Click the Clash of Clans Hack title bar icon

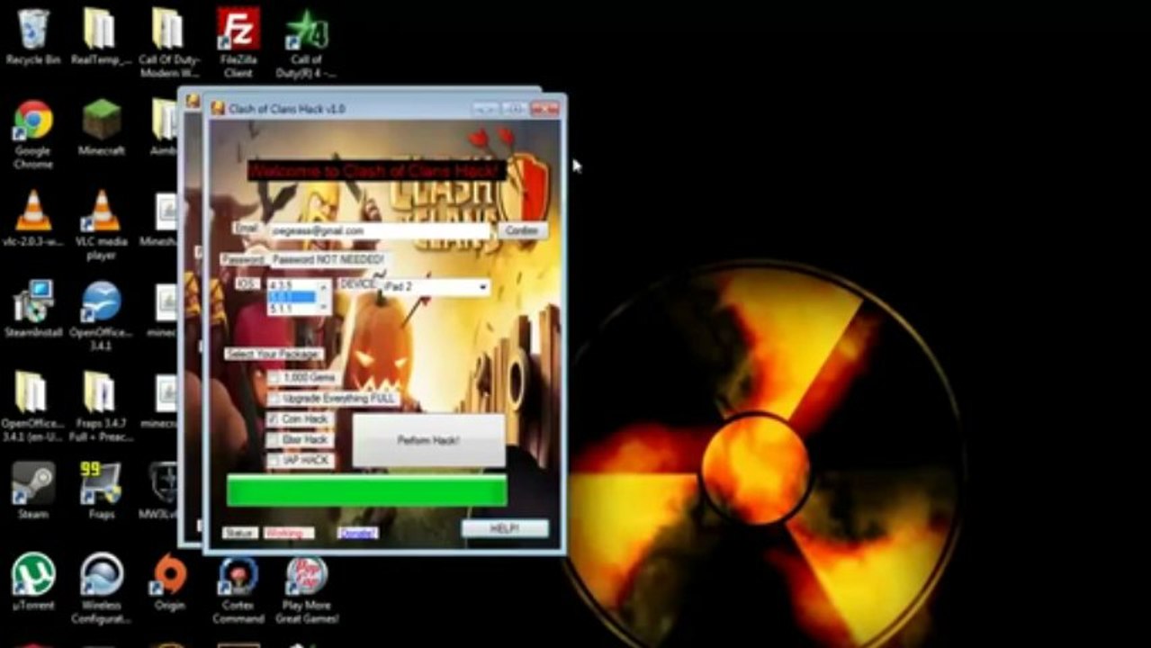coord(218,109)
